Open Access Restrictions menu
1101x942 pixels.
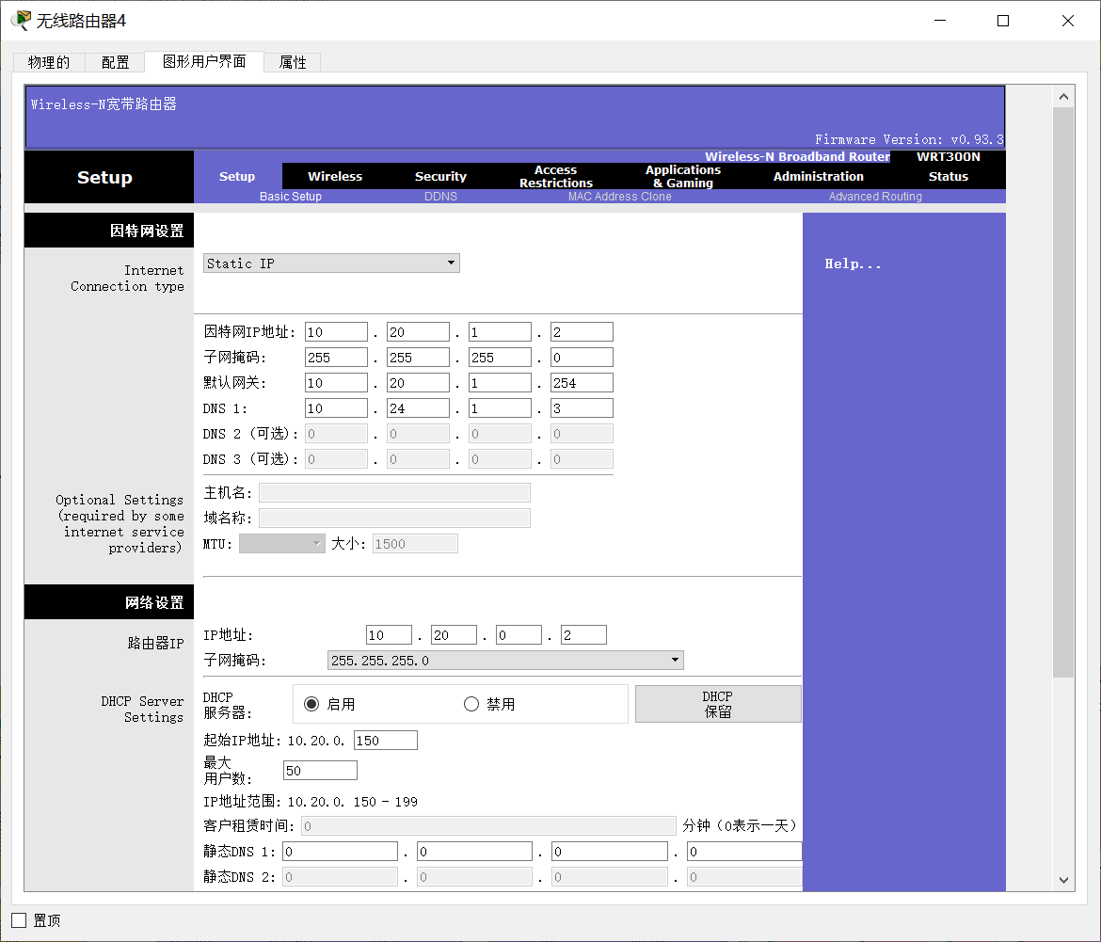point(556,176)
